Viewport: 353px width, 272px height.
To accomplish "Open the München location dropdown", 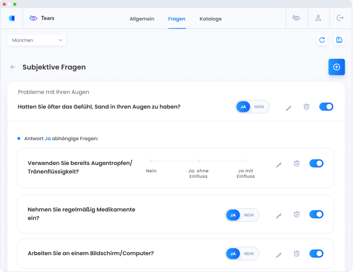I will 36,40.
